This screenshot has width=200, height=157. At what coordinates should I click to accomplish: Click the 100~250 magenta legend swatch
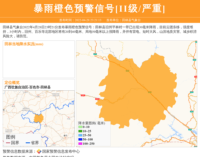point(80,144)
